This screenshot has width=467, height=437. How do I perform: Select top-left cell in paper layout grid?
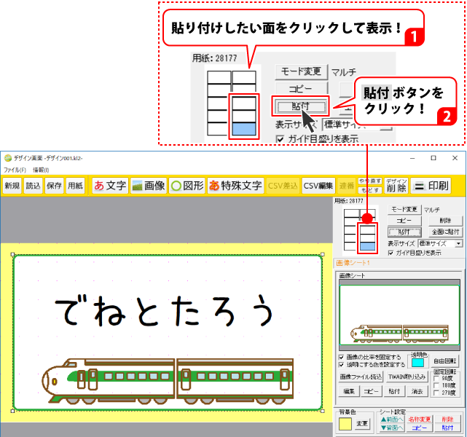(x=352, y=213)
